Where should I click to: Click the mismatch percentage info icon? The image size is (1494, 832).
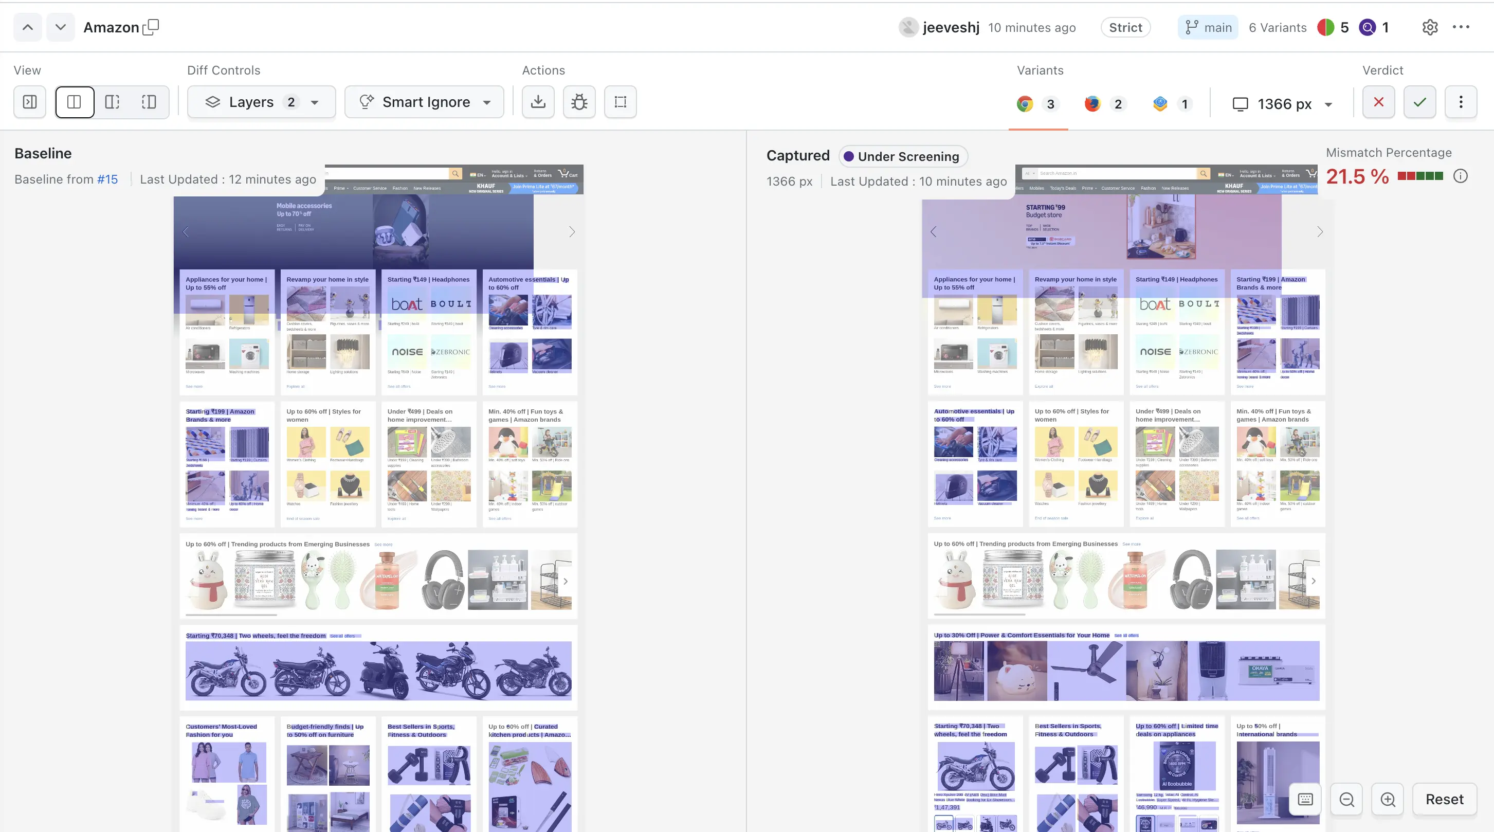1461,176
